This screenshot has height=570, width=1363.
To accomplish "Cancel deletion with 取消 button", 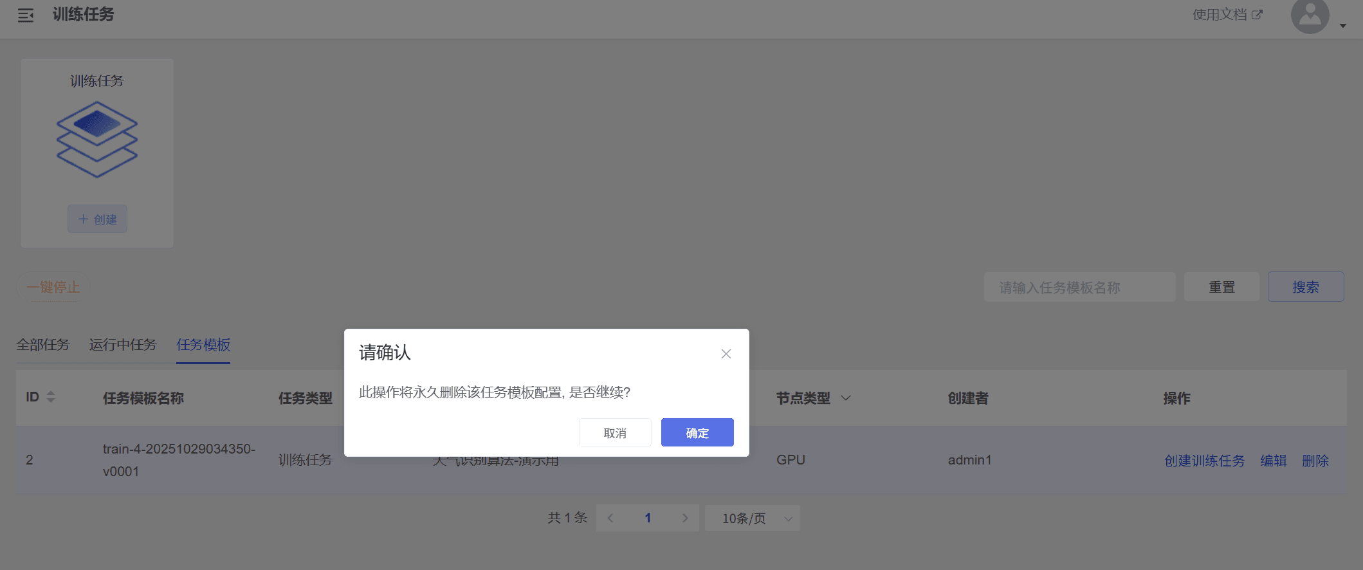I will [x=615, y=433].
